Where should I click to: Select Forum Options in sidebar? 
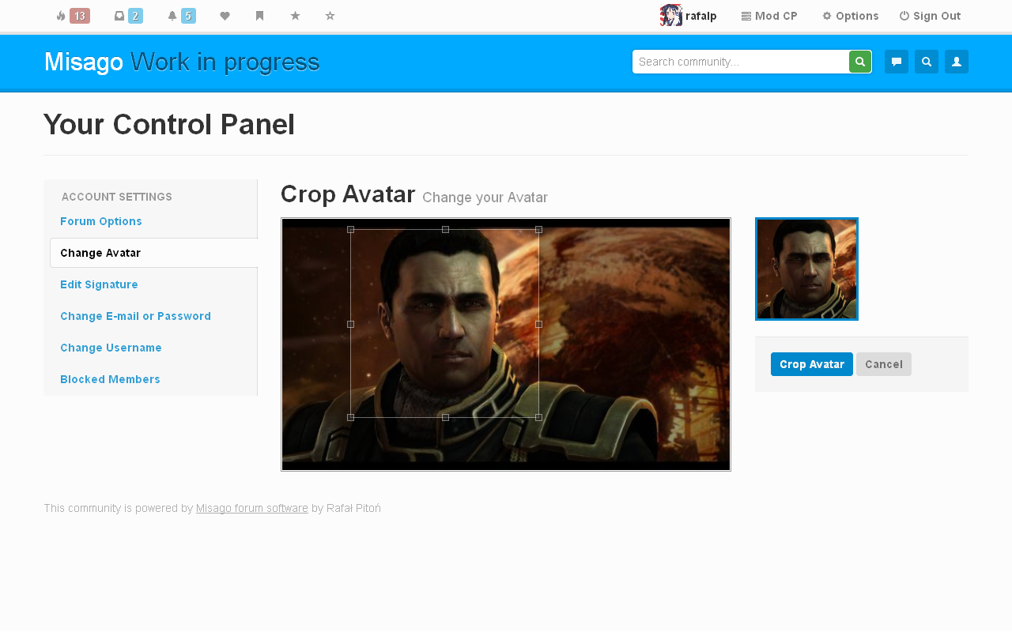[x=101, y=221]
